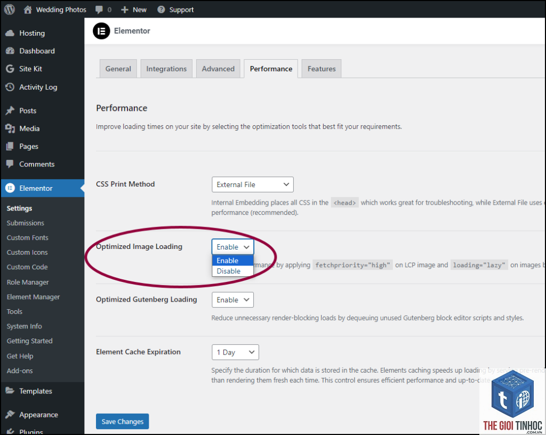Image resolution: width=546 pixels, height=435 pixels.
Task: Click the Dashboard gauge icon
Action: pos(10,51)
